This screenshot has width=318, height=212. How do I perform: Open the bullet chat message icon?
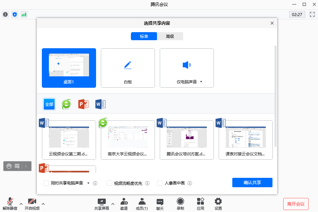pos(17,166)
